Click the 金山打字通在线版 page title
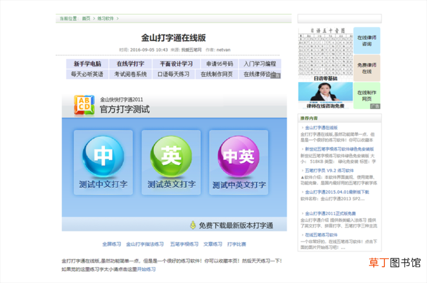427x283 pixels. click(174, 38)
